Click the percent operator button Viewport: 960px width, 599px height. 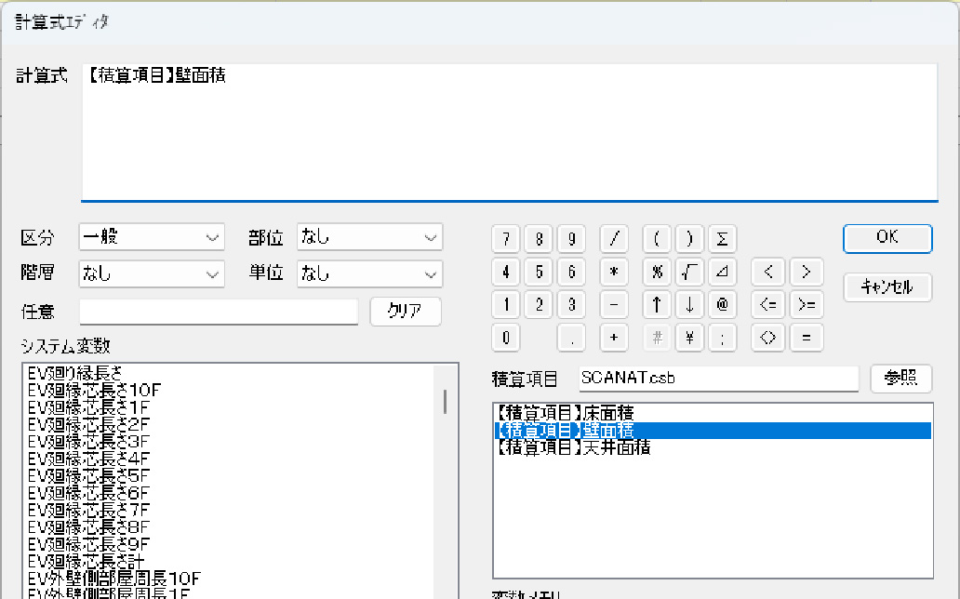pos(657,272)
